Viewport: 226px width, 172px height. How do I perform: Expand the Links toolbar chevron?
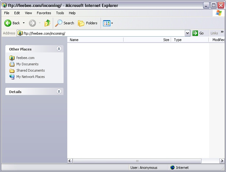pyautogui.click(x=222, y=32)
